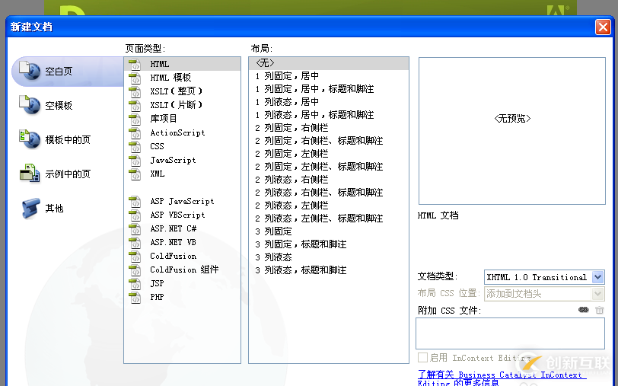Screen dimensions: 618x386
Task: Select layout 2 列液态，左侧栏
Action: (329, 206)
